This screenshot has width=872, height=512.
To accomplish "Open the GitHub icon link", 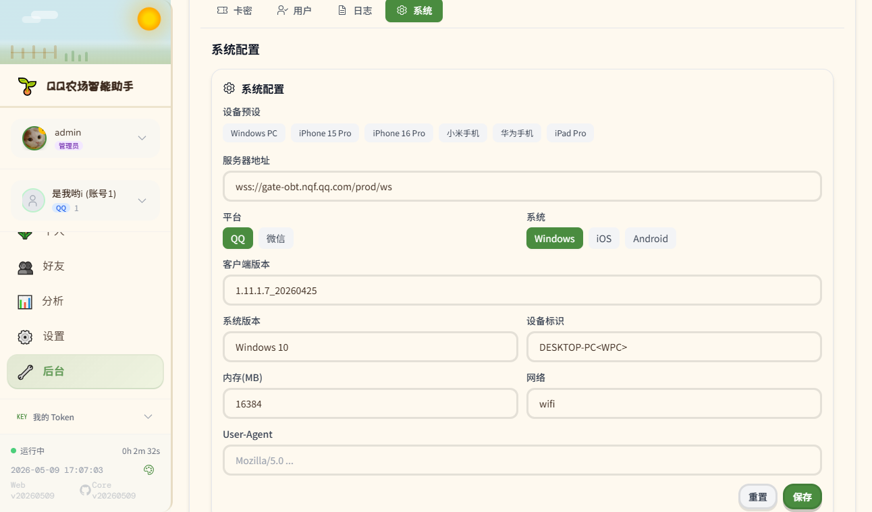I will click(85, 490).
